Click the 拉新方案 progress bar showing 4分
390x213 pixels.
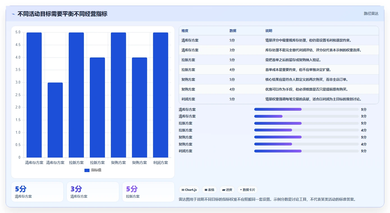pyautogui.click(x=306, y=130)
